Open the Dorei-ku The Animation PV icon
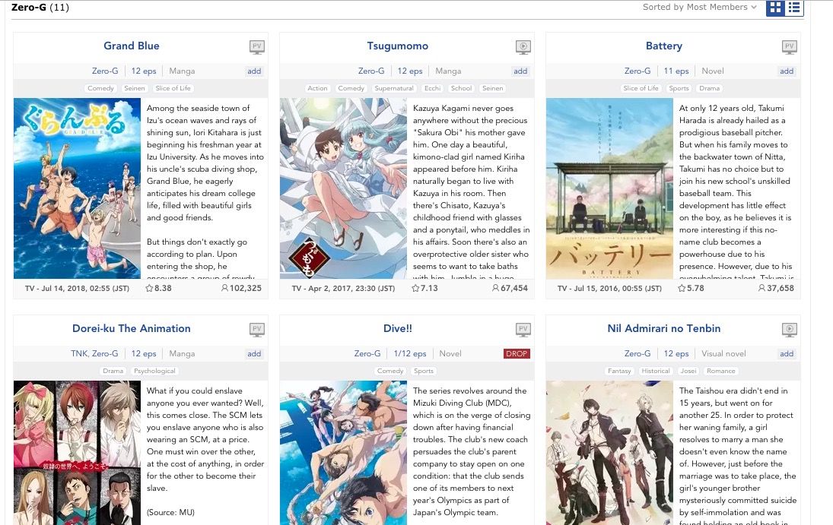 (x=257, y=330)
